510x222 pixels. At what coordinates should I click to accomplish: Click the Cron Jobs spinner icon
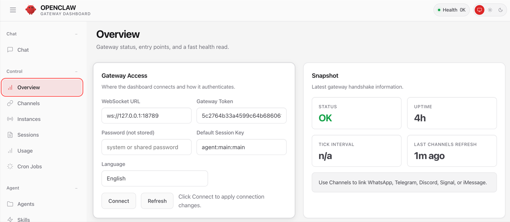pyautogui.click(x=10, y=166)
